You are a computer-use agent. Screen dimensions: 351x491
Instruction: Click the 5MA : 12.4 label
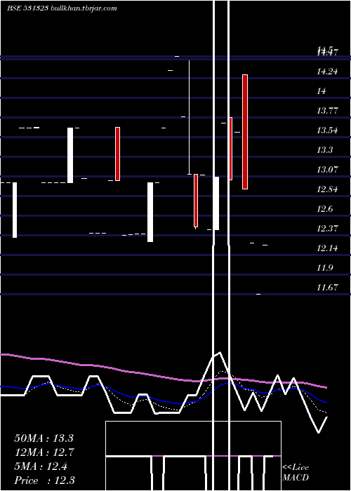pyautogui.click(x=41, y=466)
